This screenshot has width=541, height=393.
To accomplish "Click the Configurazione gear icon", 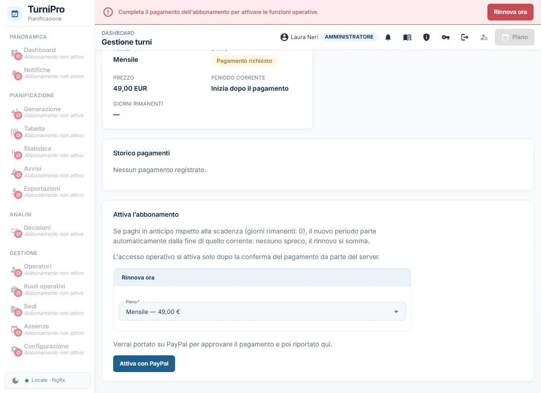I will click(x=14, y=349).
